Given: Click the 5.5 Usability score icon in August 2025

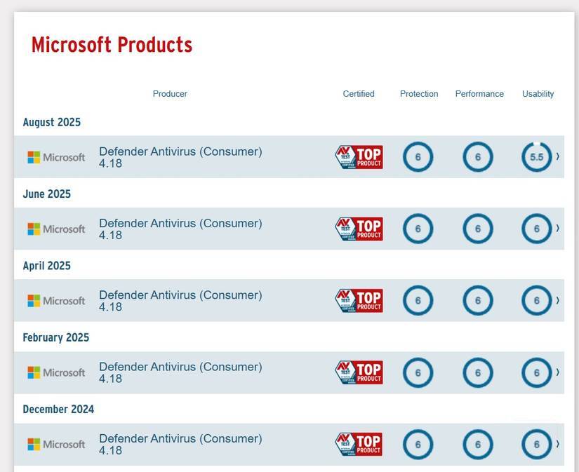Looking at the screenshot, I should (536, 156).
